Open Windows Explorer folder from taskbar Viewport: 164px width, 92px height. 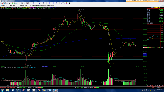(x=7, y=90)
